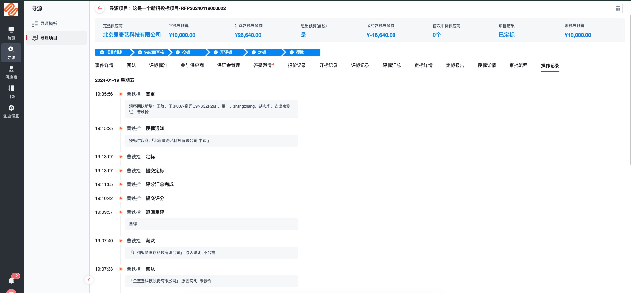Switch to the 评标标准 tab
Screen dimensions: 631x293
(158, 65)
